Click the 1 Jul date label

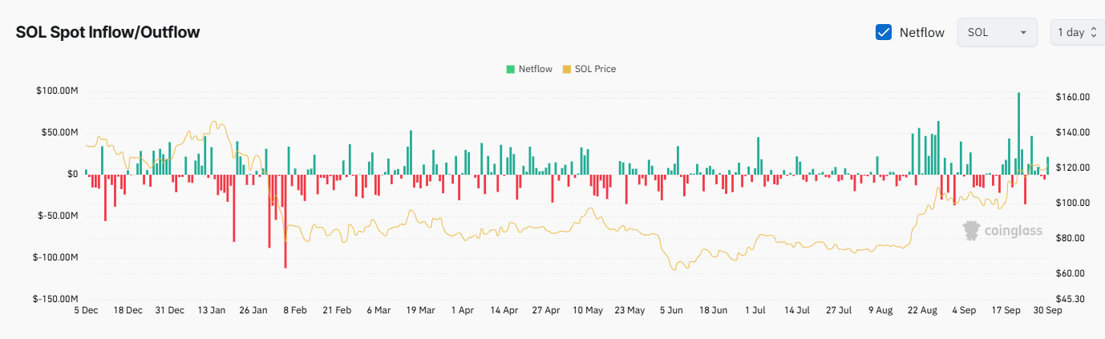click(x=755, y=310)
